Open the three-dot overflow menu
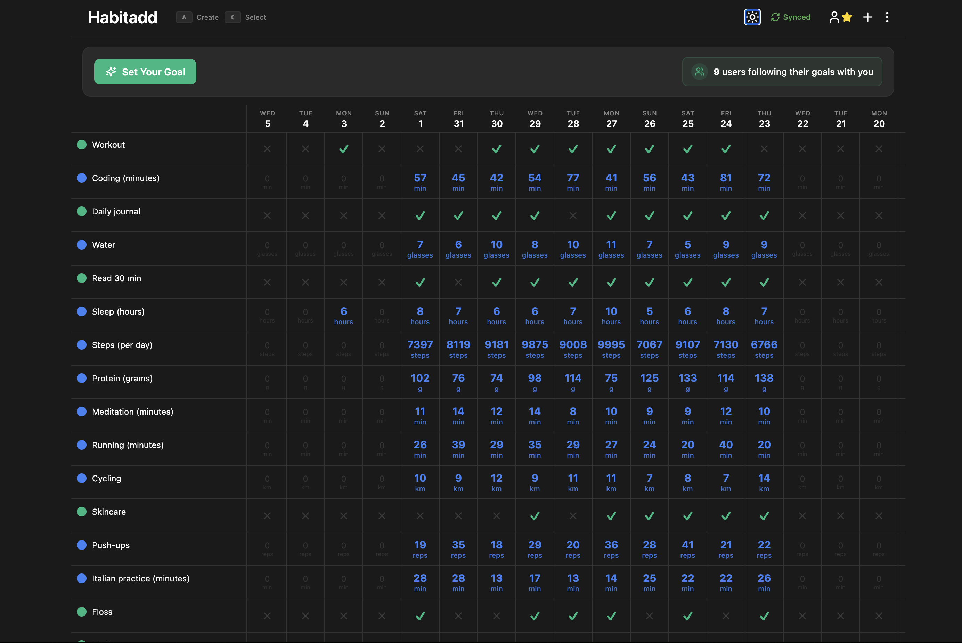962x643 pixels. 887,17
